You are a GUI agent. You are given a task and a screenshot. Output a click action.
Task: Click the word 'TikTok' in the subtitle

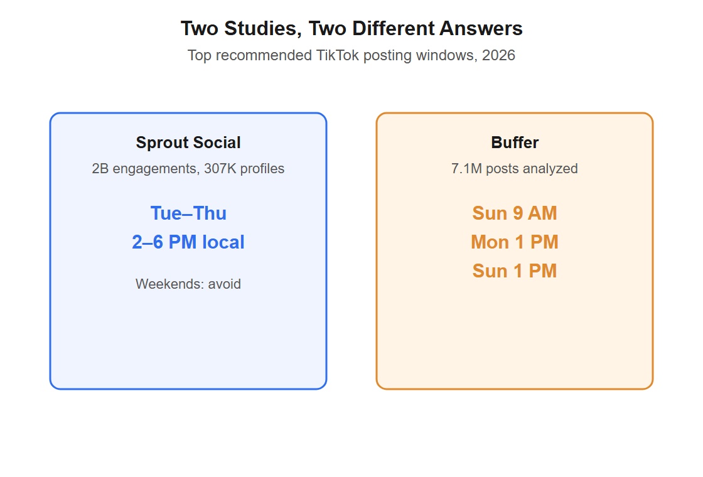coord(338,55)
